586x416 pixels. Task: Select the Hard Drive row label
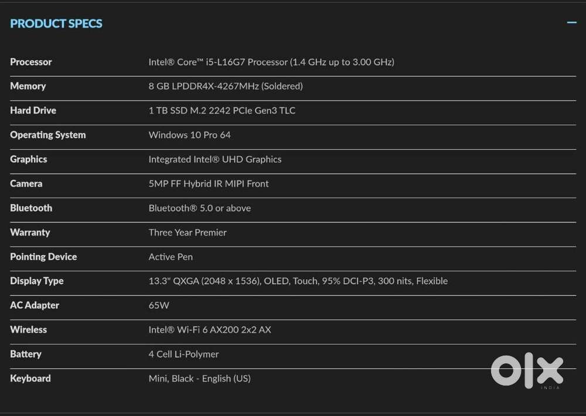click(33, 111)
